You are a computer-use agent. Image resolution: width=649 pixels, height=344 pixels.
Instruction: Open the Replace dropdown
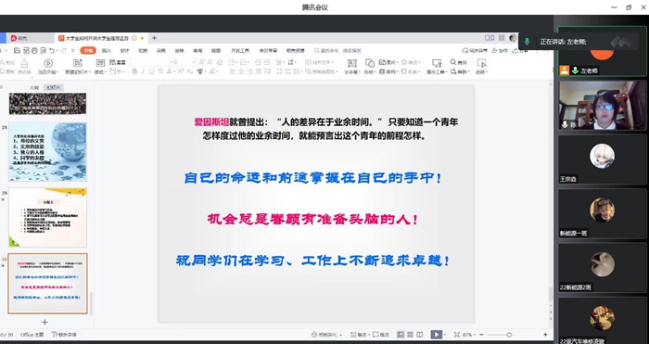(460, 72)
